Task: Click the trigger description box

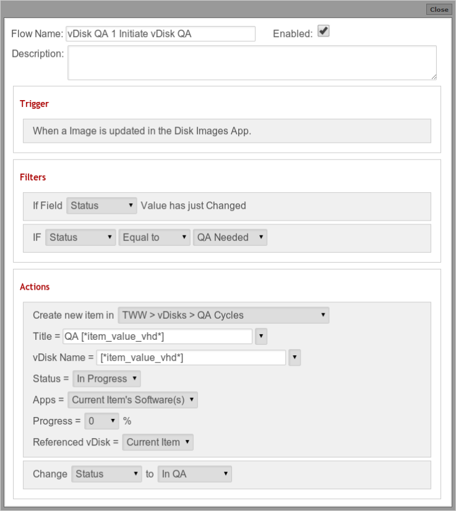Action: pyautogui.click(x=227, y=131)
